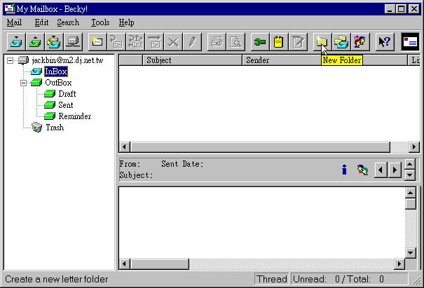Image resolution: width=424 pixels, height=288 pixels.
Task: Click message body horizontal scrollbar left arrow
Action: (124, 263)
